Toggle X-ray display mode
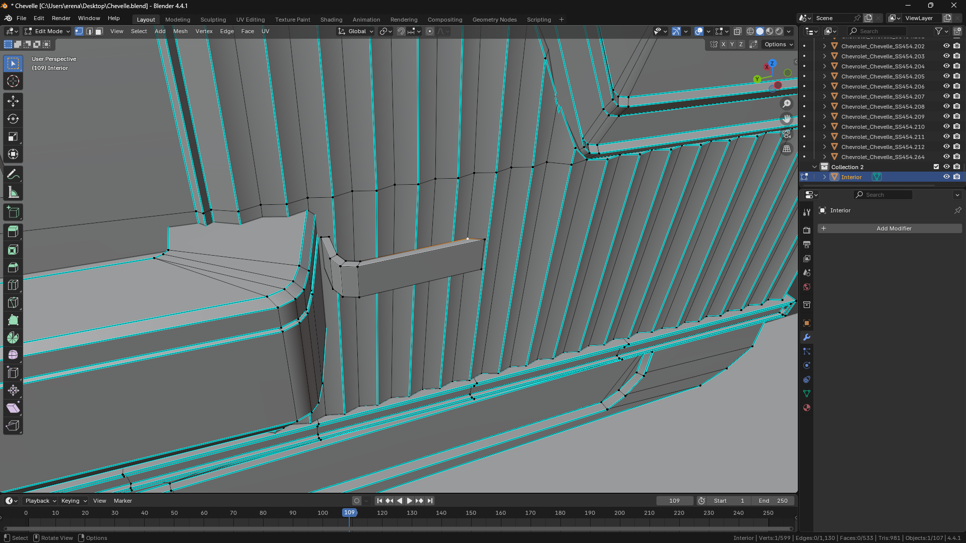Viewport: 966px width, 543px height. [738, 31]
